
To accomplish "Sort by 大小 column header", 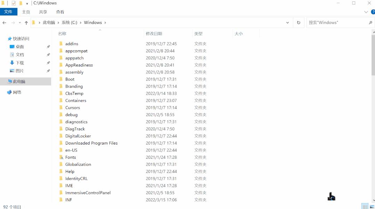I will 239,34.
